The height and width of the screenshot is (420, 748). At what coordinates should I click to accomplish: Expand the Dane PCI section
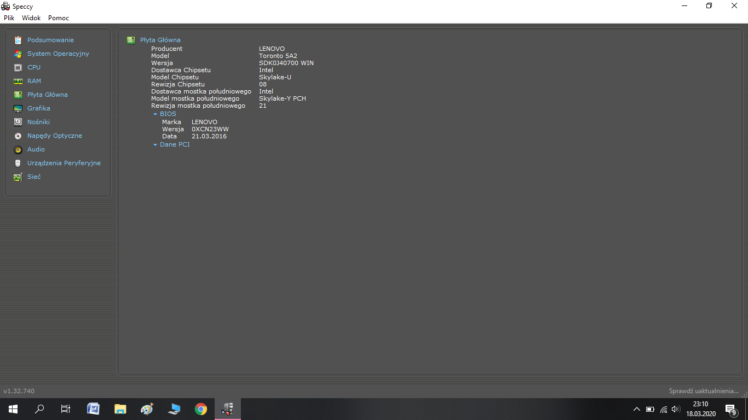coord(156,145)
